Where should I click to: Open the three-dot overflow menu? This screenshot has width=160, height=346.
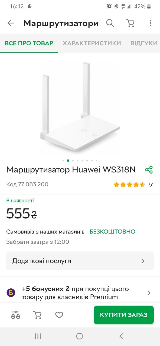(151, 23)
